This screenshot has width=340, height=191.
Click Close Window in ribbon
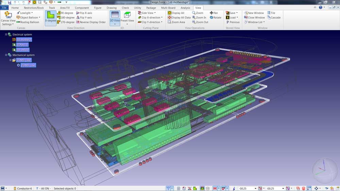(x=254, y=18)
